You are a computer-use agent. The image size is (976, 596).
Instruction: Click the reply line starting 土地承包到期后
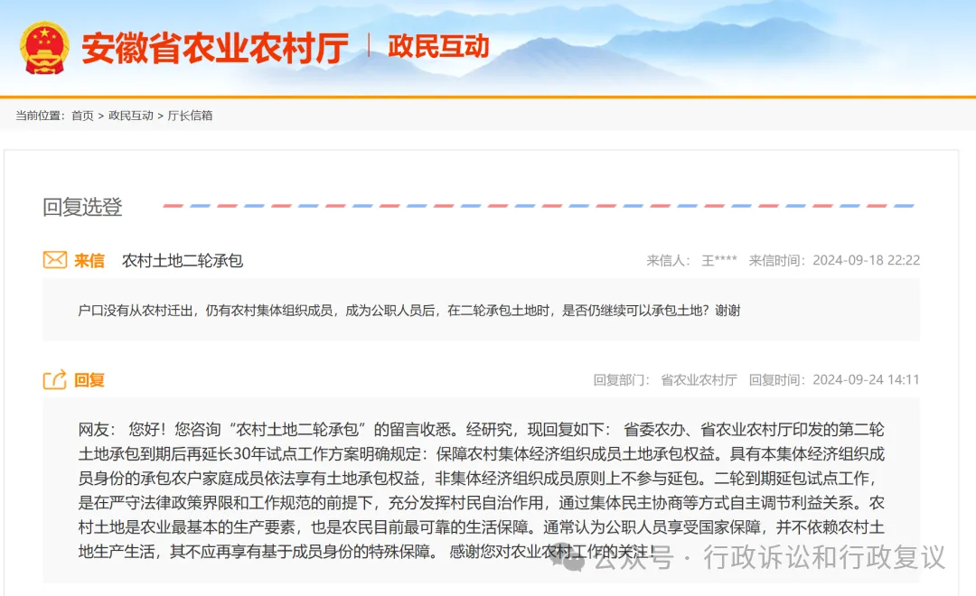click(x=481, y=453)
